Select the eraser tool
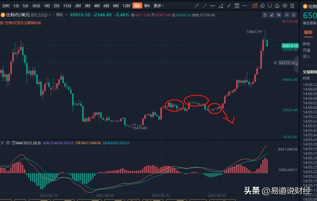317x201 pixels. click(262, 5)
